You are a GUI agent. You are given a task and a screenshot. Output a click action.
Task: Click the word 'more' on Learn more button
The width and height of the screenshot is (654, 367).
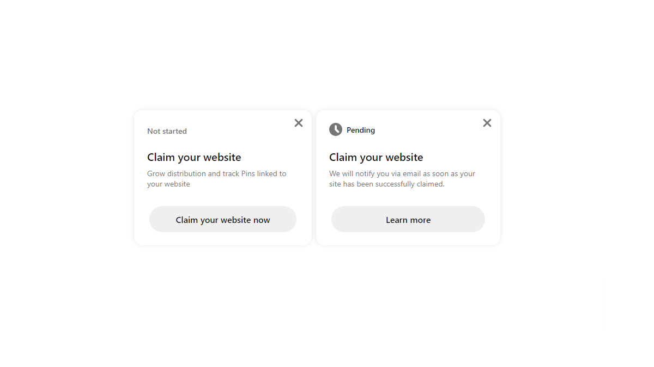pyautogui.click(x=420, y=220)
